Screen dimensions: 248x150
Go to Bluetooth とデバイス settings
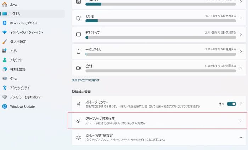point(33,23)
